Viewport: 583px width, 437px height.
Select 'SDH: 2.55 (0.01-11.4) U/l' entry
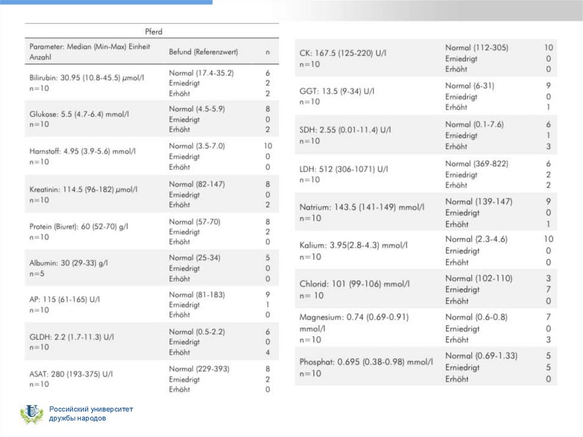pos(345,130)
